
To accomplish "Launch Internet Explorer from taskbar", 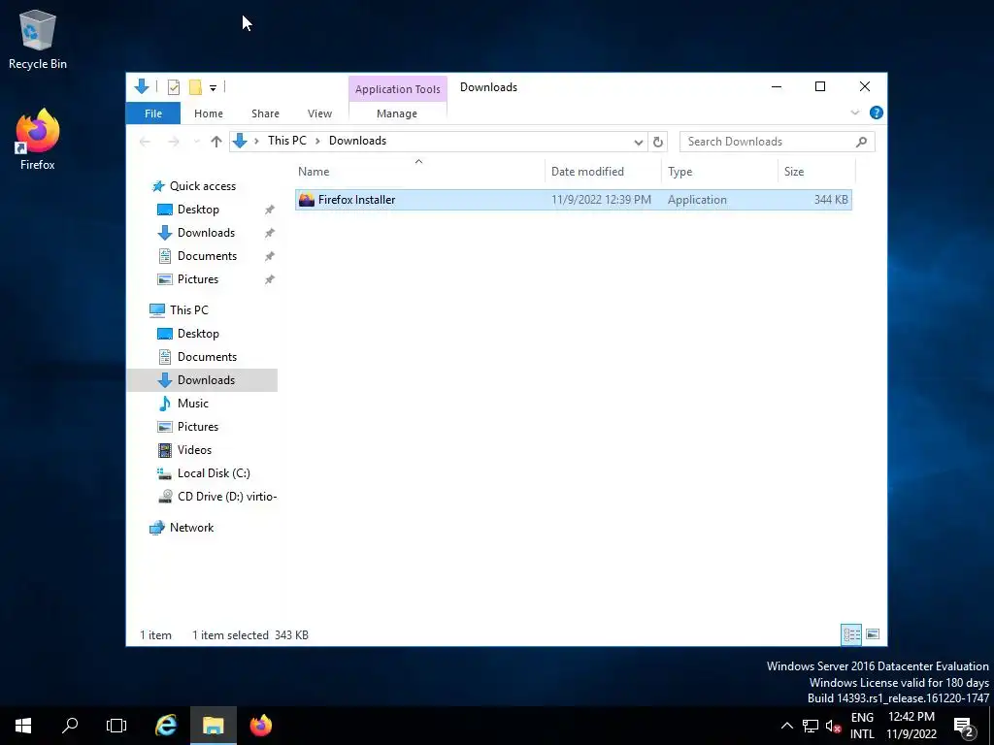I will [x=166, y=726].
